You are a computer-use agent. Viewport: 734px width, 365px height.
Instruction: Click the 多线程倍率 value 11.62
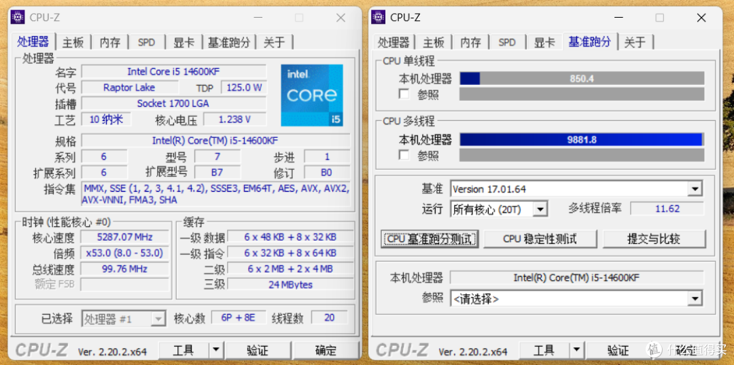[667, 209]
